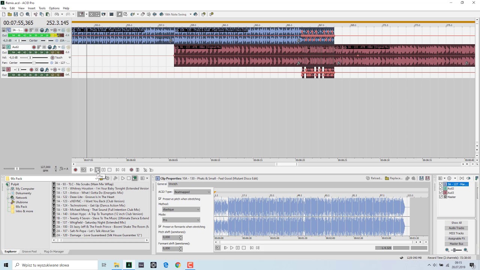Jump to project start in transport bar
The image size is (480, 270).
pyautogui.click(x=117, y=170)
